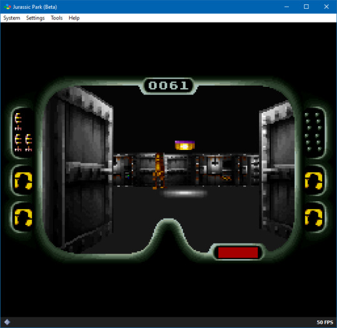This screenshot has height=328, width=337.
Task: Click the Jurassic Park (Beta) window title
Action: 35,7
